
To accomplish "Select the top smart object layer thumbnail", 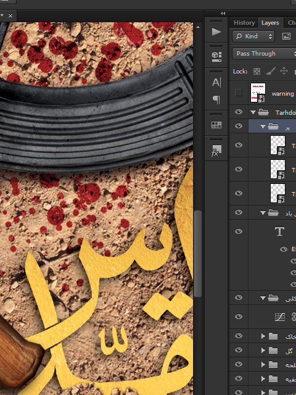I will pyautogui.click(x=277, y=145).
